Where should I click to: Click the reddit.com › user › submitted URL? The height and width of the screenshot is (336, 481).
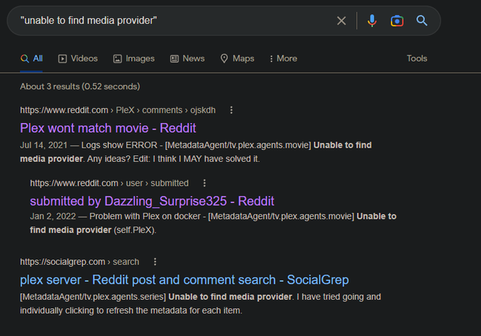(109, 183)
